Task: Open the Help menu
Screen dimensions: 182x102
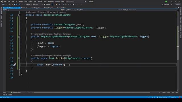Action: pyautogui.click(x=63, y=1)
